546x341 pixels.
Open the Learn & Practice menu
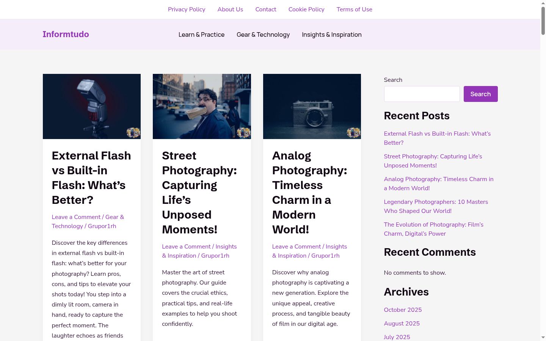click(x=201, y=34)
